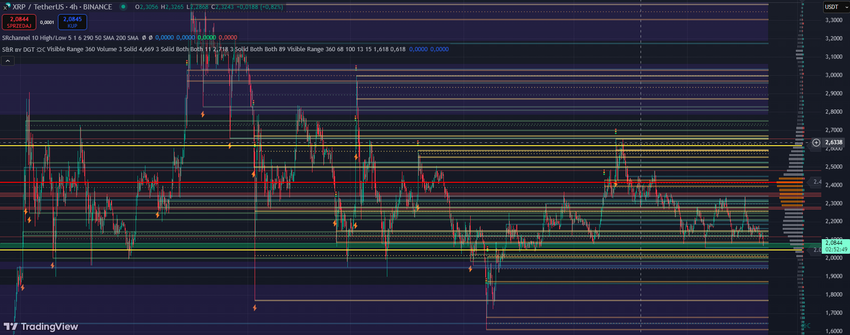Image resolution: width=850 pixels, height=335 pixels.
Task: Collapse the indicator legend with chevron
Action: pos(8,61)
